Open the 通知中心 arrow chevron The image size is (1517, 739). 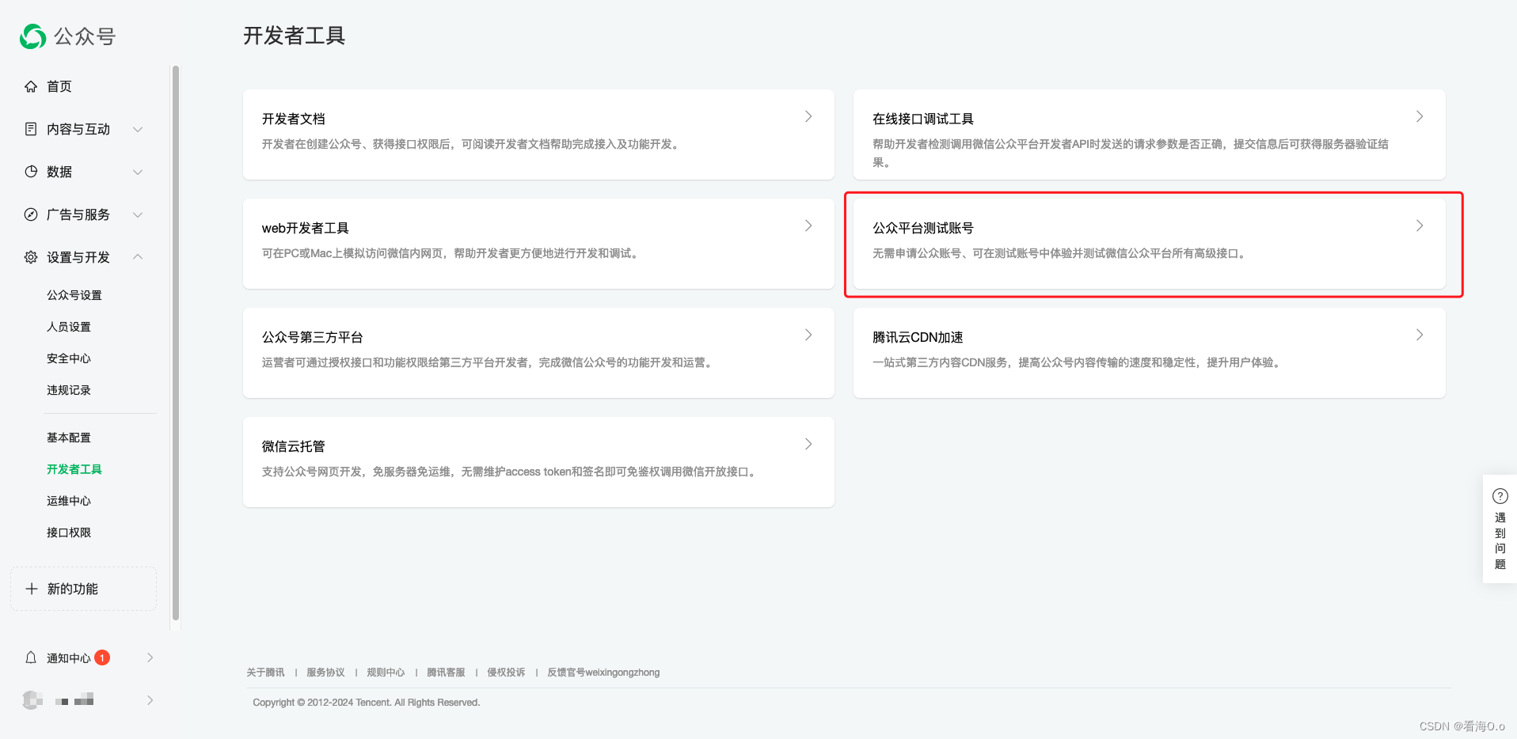tap(150, 658)
